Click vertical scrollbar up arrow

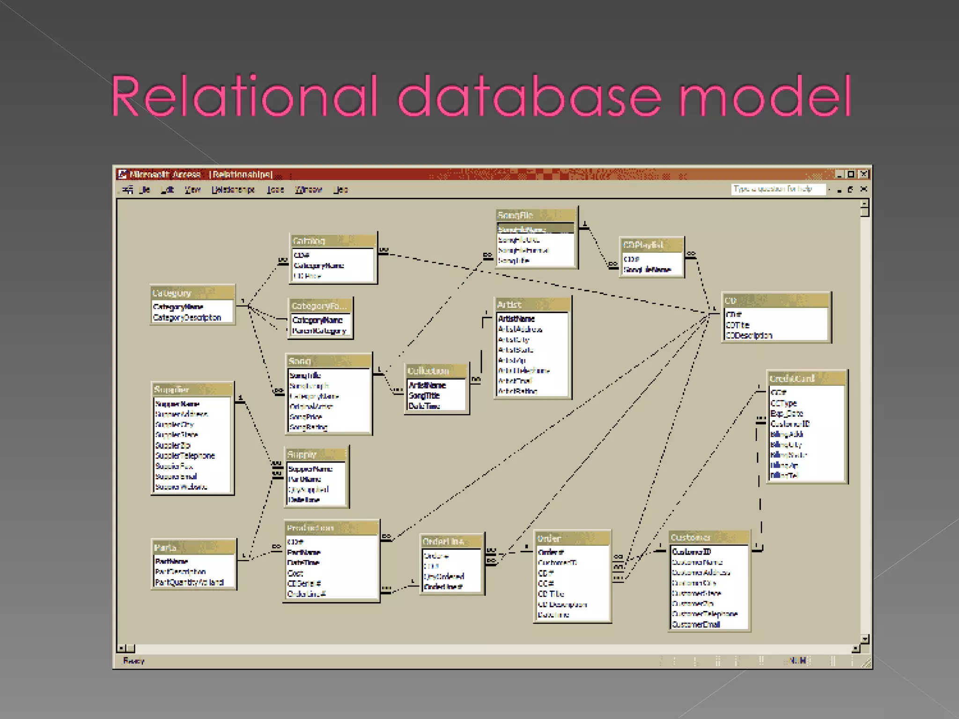865,203
